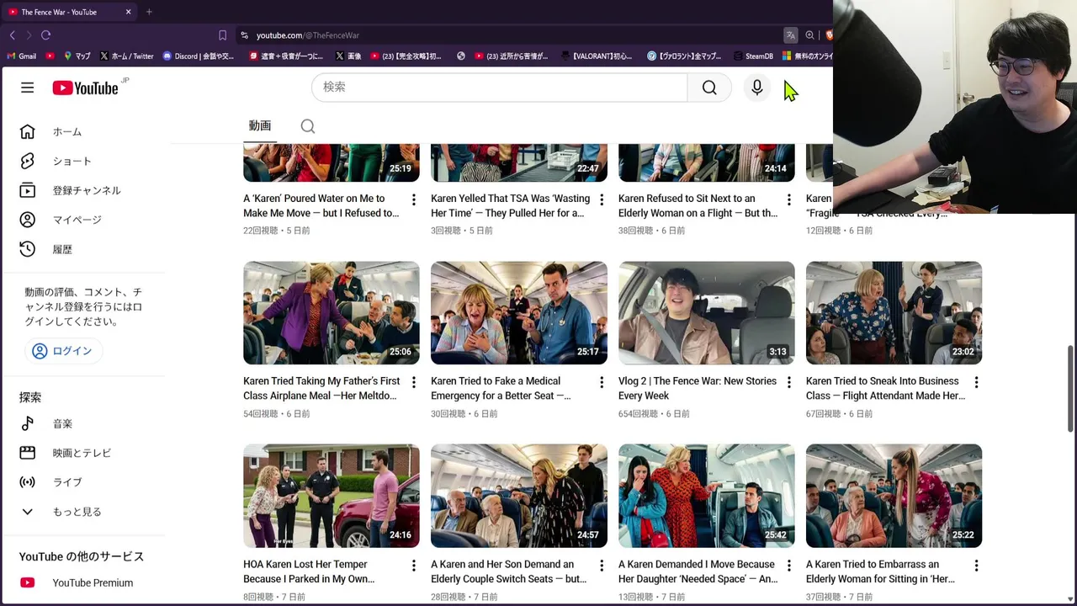
Task: Open channel search magnifier next to 動画 tab
Action: (x=308, y=126)
